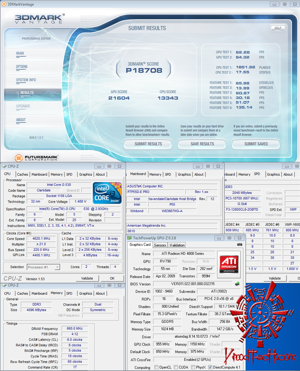Click the 3DMarkVantage title bar icon

pyautogui.click(x=4, y=4)
